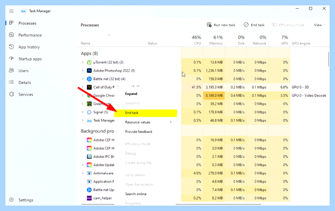Select the Adobe Photoshop 2022 icon
The image size is (335, 211).
pos(89,71)
